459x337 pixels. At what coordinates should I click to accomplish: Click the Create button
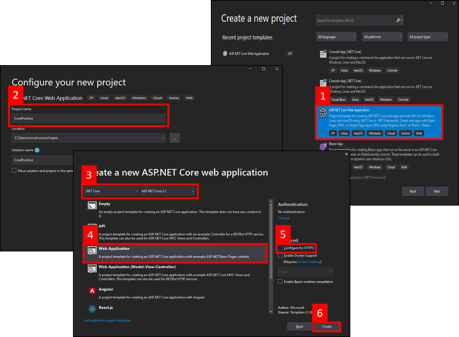pyautogui.click(x=327, y=326)
